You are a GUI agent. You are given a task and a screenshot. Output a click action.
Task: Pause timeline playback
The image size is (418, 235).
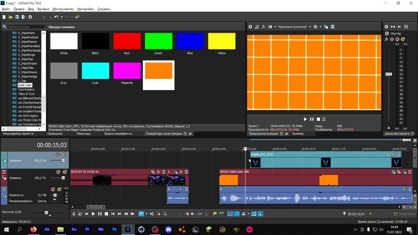point(100,213)
